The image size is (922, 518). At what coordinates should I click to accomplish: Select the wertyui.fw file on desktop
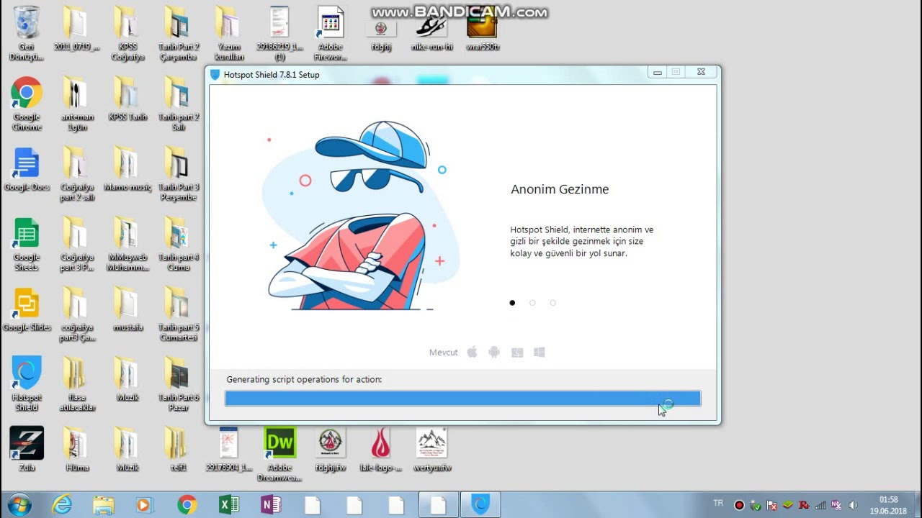pyautogui.click(x=431, y=449)
